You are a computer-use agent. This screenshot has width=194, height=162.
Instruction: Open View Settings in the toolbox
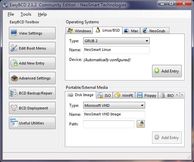tap(32, 33)
